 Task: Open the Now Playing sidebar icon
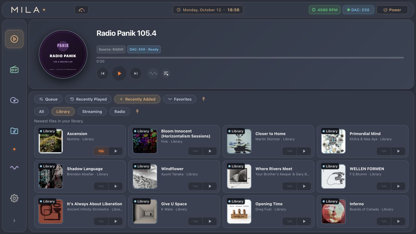point(14,39)
